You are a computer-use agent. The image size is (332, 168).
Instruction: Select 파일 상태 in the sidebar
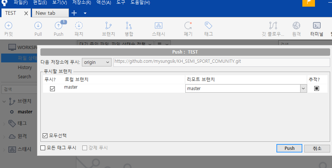(x=19, y=58)
